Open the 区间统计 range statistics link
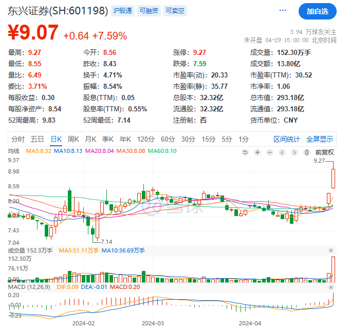Viewport: 350px width, 331px height. click(287, 139)
